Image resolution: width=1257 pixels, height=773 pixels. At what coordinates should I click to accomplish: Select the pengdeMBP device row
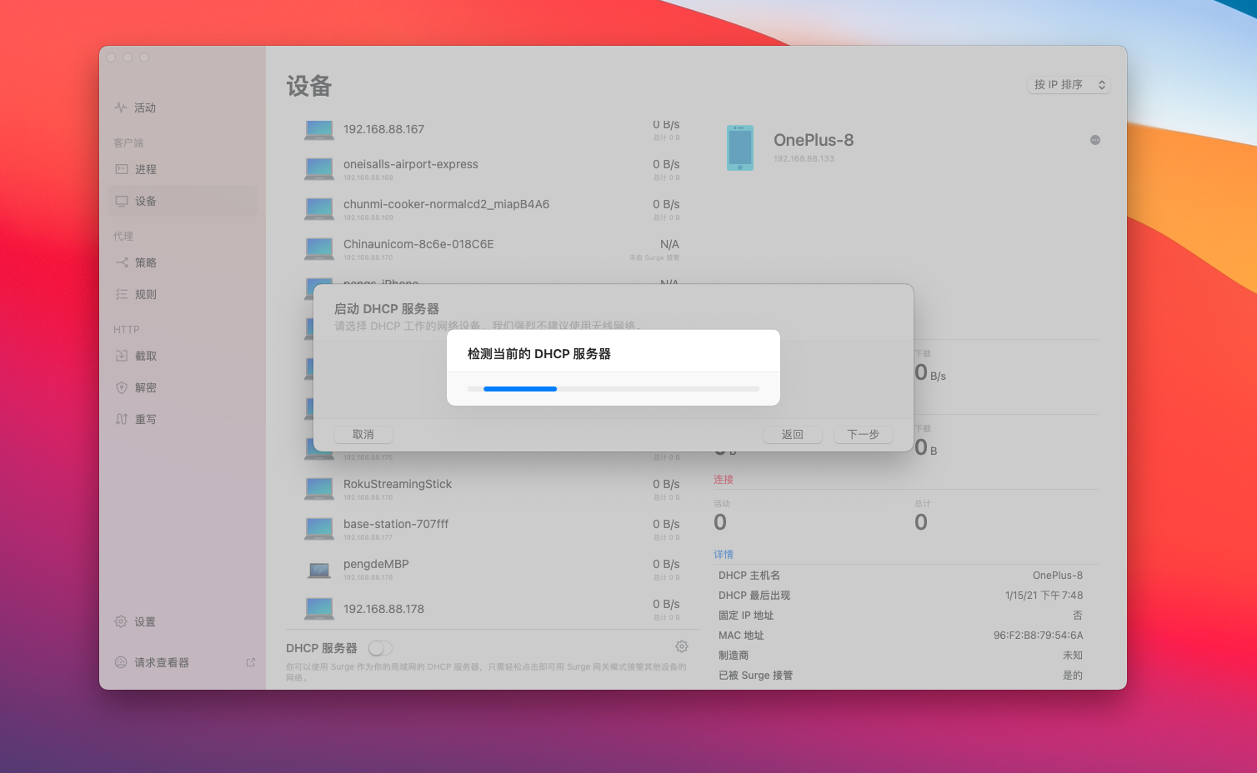pyautogui.click(x=492, y=568)
